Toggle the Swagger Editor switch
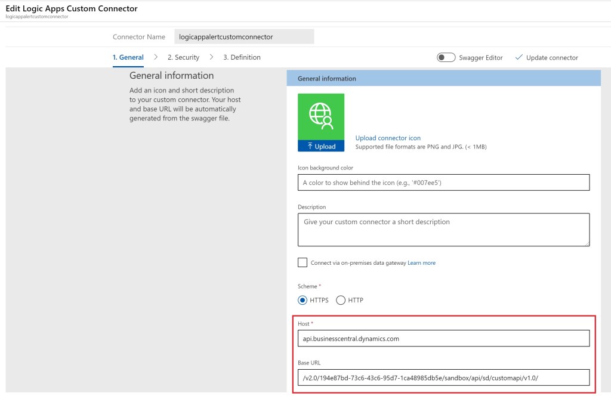This screenshot has width=611, height=396. pyautogui.click(x=446, y=58)
